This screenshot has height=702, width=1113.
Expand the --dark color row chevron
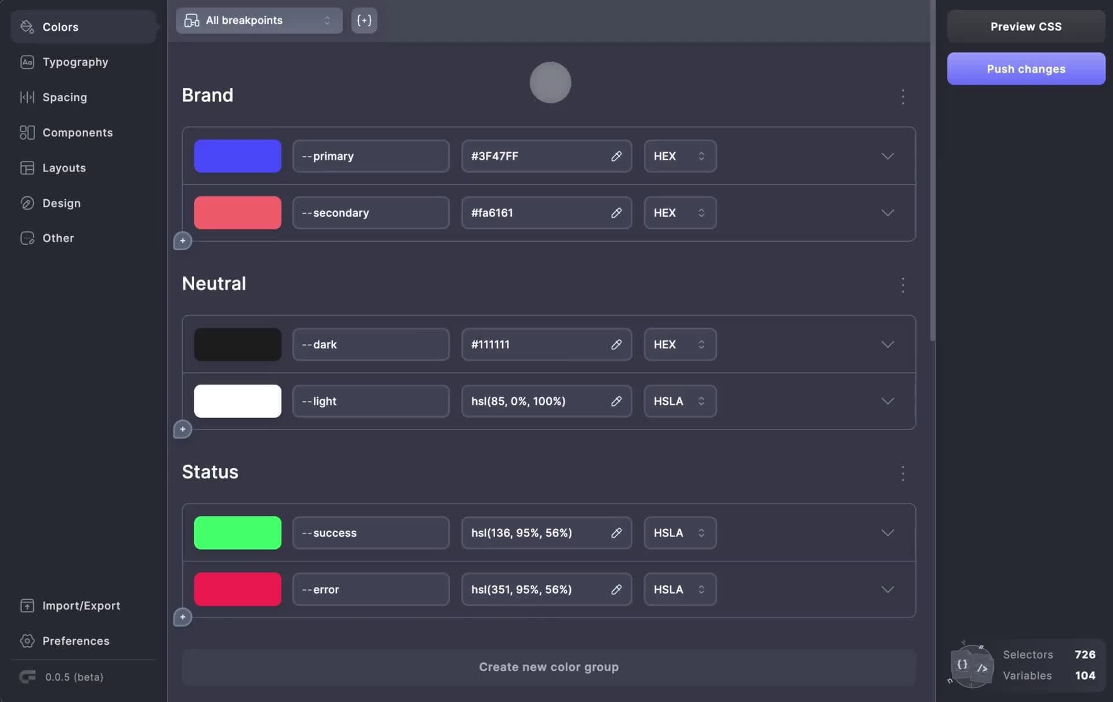[887, 345]
